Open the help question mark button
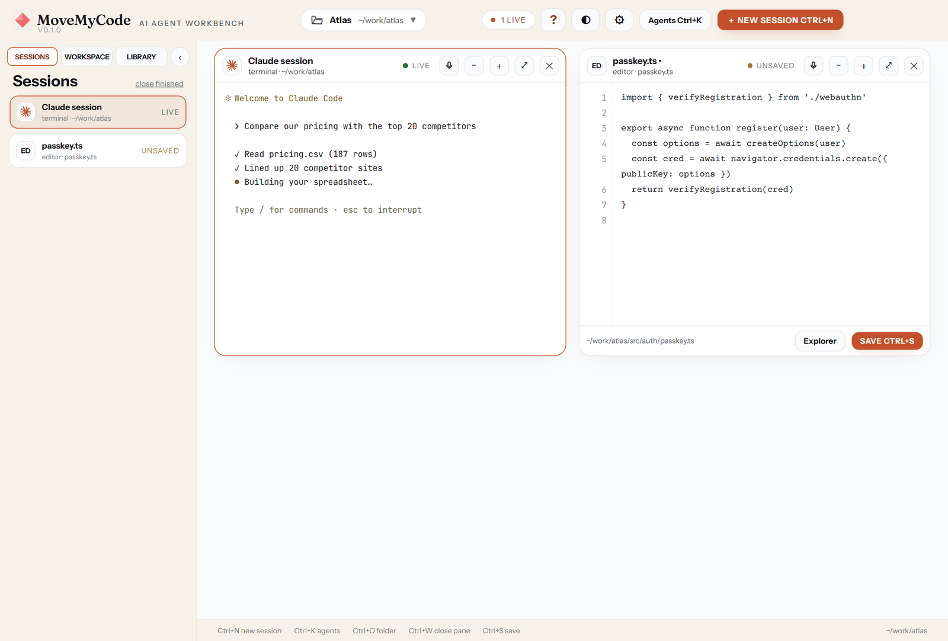 tap(553, 20)
